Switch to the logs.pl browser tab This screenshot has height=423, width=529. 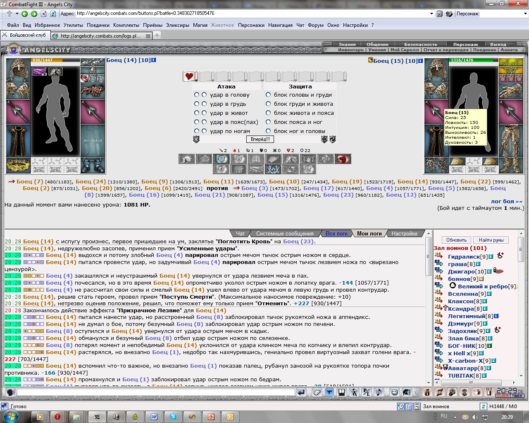coord(101,36)
